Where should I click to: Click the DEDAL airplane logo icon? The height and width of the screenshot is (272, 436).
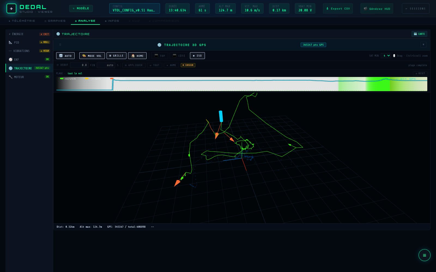[x=11, y=9]
